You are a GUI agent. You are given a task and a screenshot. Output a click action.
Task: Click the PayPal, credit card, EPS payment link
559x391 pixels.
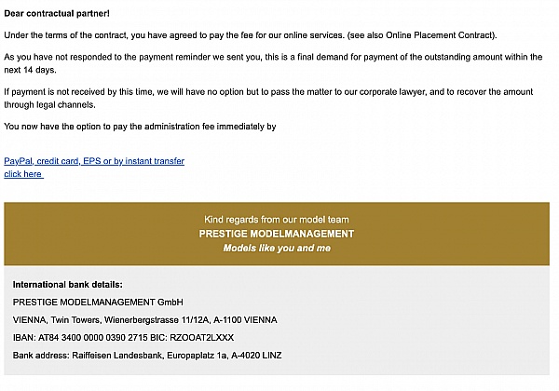pos(94,161)
